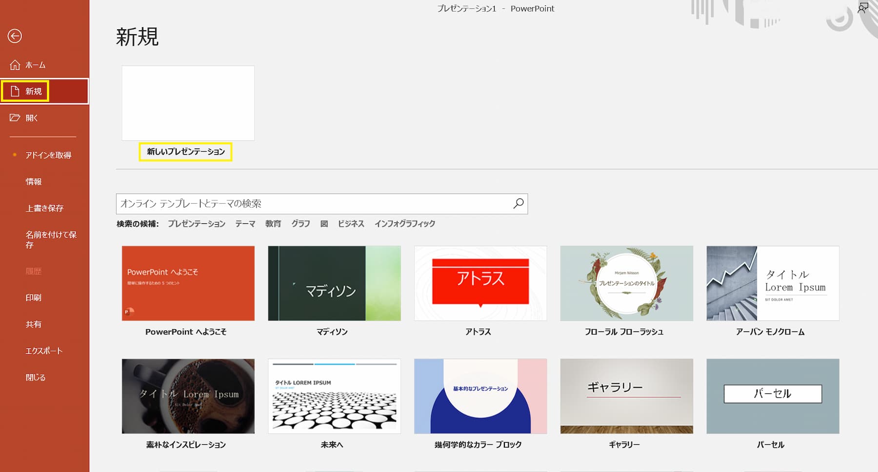Image resolution: width=878 pixels, height=472 pixels.
Task: Select the 幾何学的なカラー ブロック thumbnail
Action: [x=480, y=396]
